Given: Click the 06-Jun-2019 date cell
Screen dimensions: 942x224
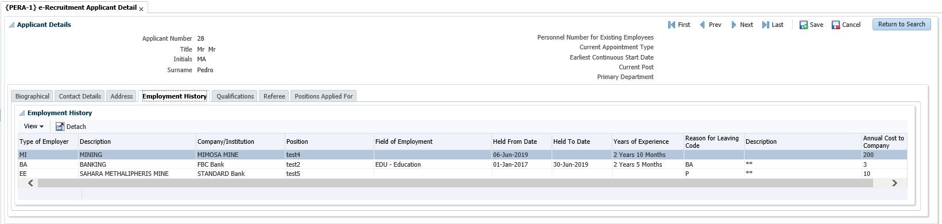Looking at the screenshot, I should point(521,155).
